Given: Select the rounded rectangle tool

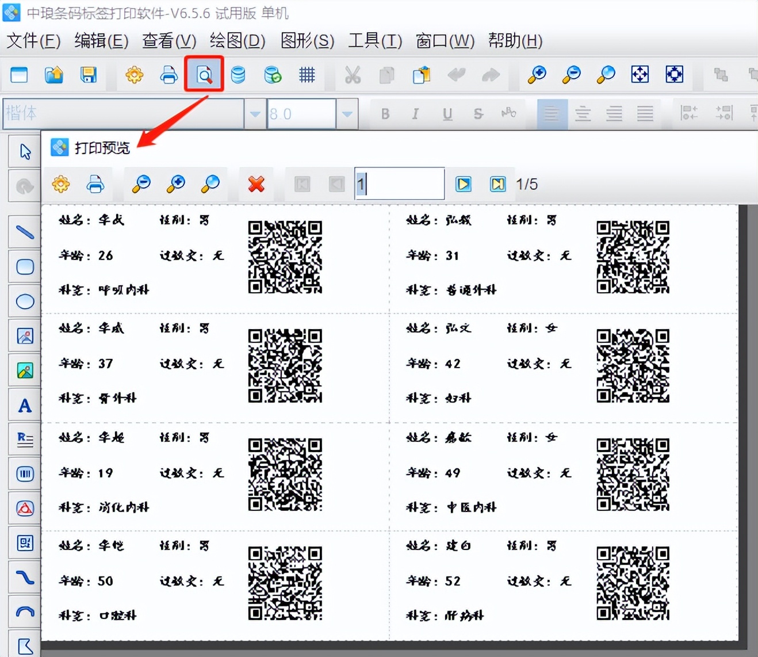Looking at the screenshot, I should [x=25, y=266].
